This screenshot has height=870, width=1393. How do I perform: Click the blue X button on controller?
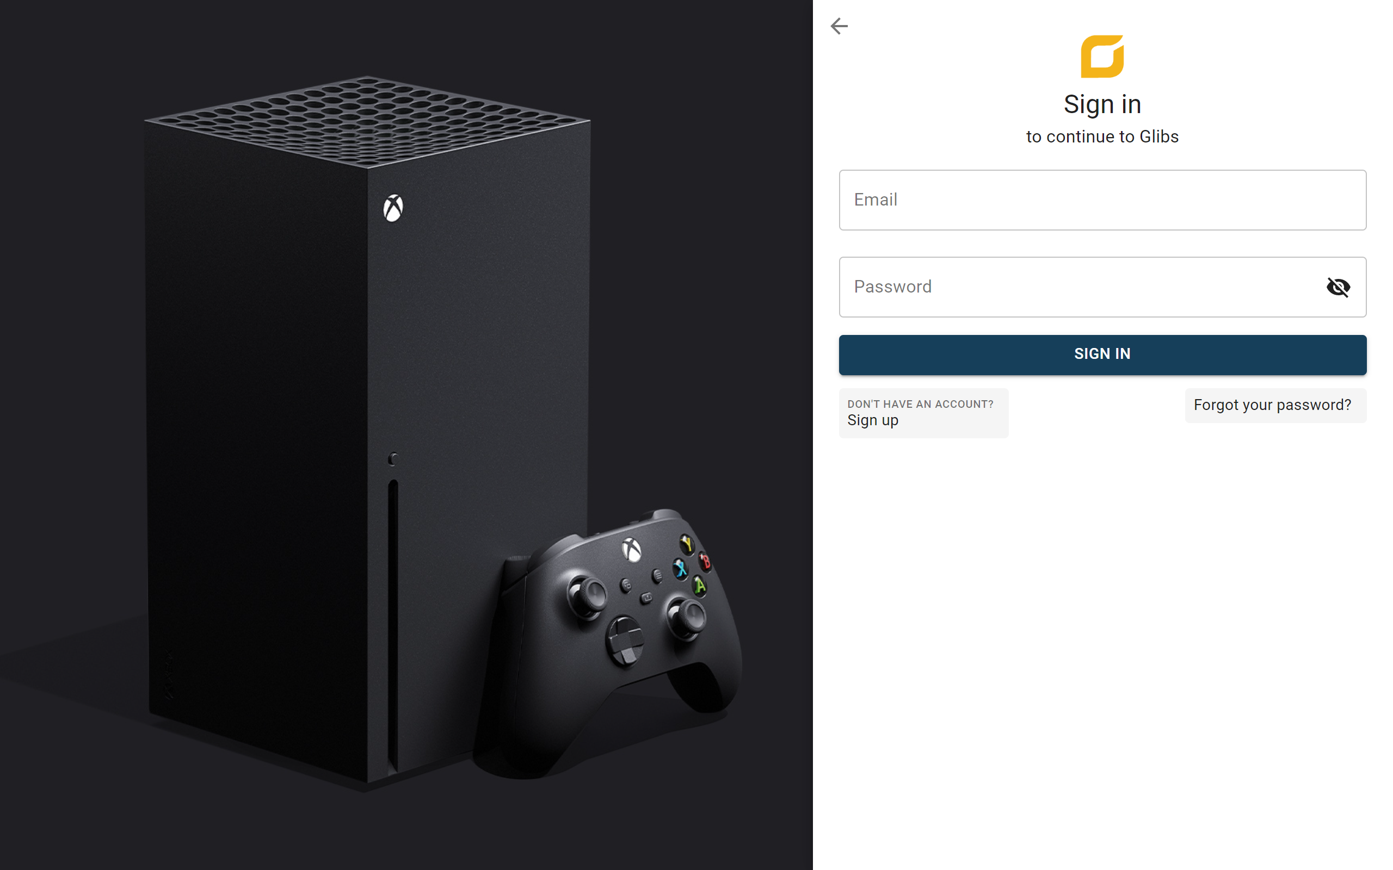tap(680, 569)
